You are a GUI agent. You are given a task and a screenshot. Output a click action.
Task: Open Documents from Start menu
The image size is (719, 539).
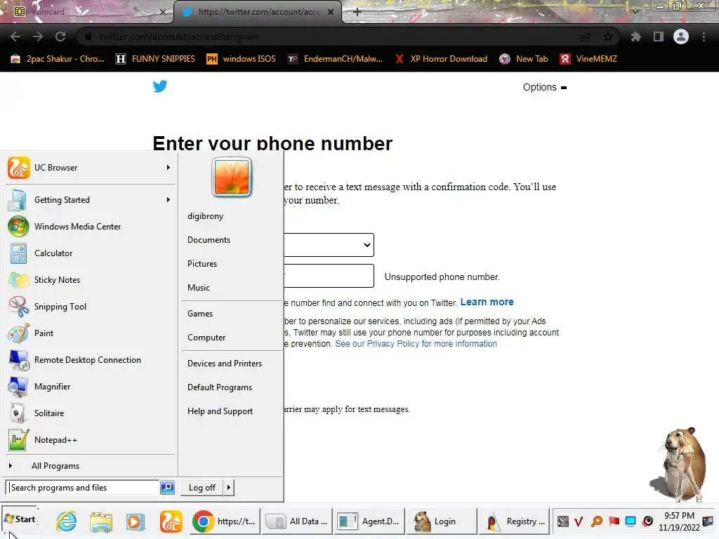[x=209, y=240]
